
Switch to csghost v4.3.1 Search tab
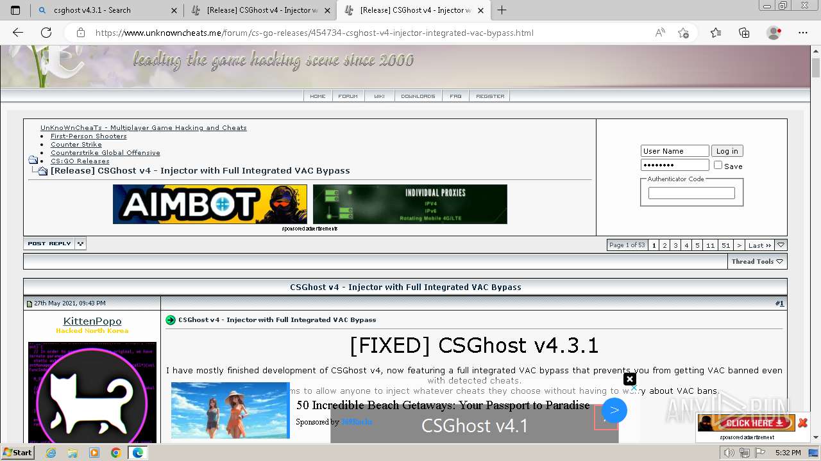tap(106, 10)
